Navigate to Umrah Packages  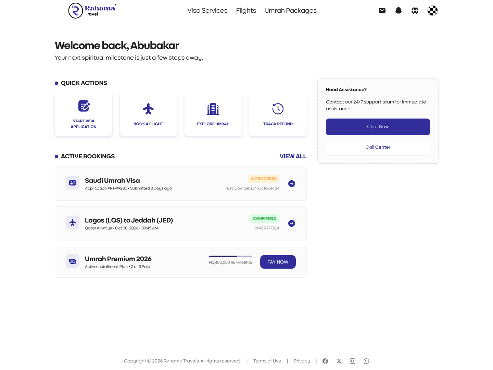[291, 11]
